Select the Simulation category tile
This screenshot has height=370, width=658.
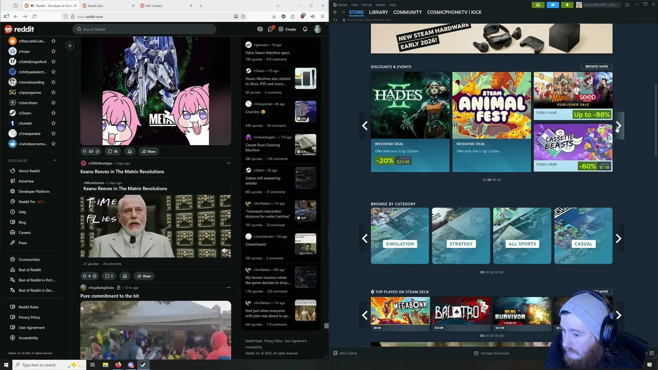click(400, 236)
